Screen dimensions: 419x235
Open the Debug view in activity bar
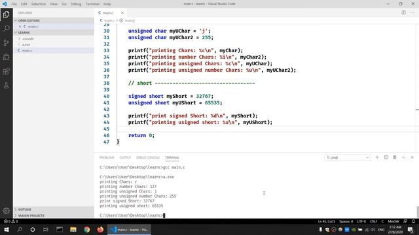coord(6,57)
